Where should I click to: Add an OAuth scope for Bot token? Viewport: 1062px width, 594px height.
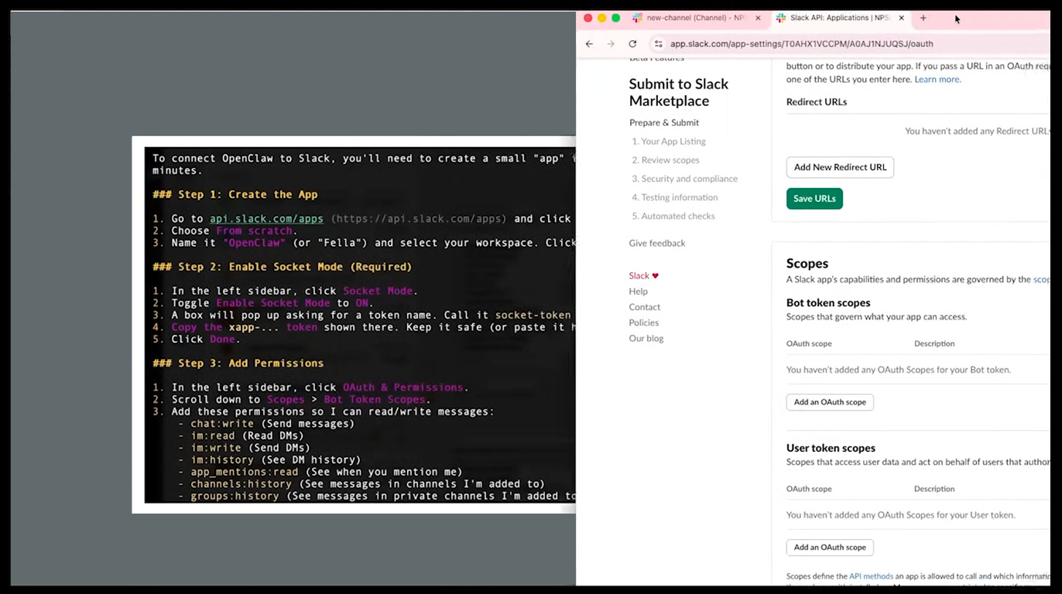(x=830, y=402)
